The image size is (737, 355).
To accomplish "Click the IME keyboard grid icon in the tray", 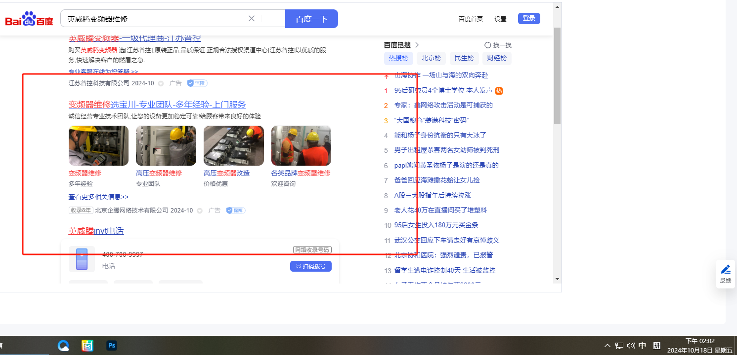I will 657,346.
